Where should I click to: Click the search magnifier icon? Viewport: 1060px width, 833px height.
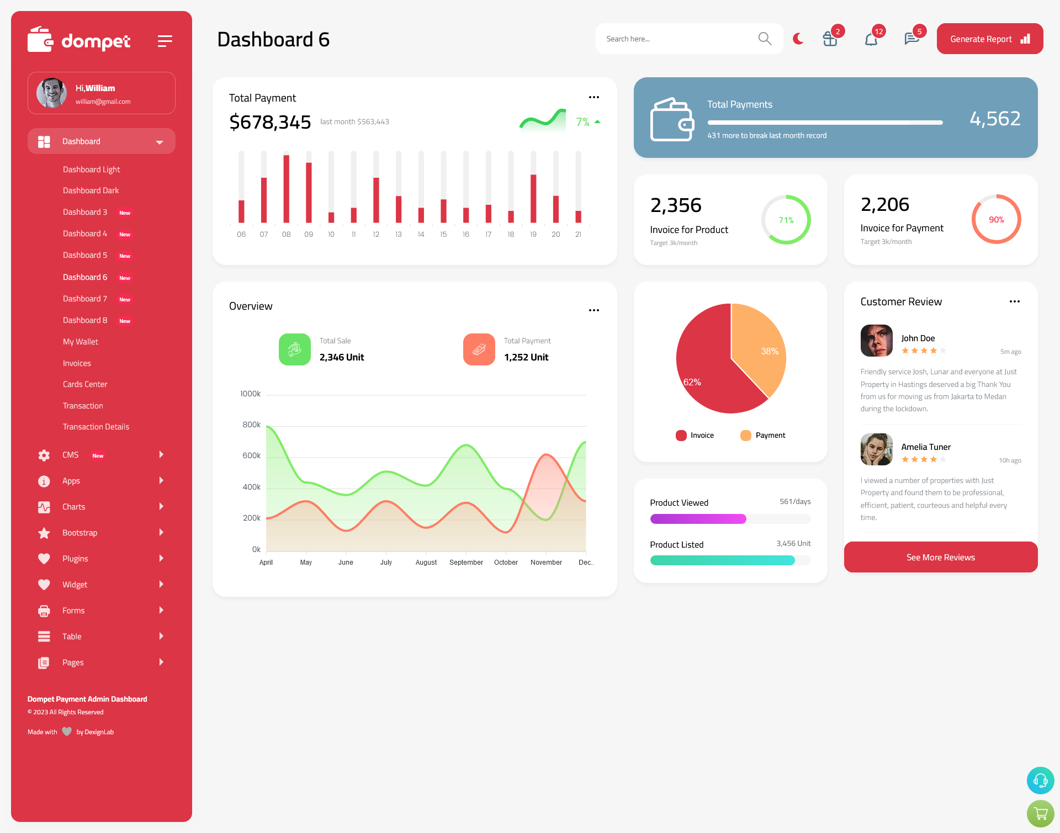[764, 38]
